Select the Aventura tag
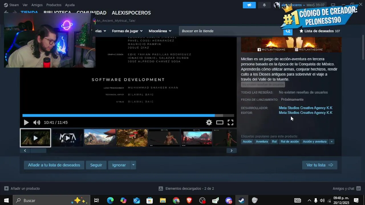 tap(262, 142)
